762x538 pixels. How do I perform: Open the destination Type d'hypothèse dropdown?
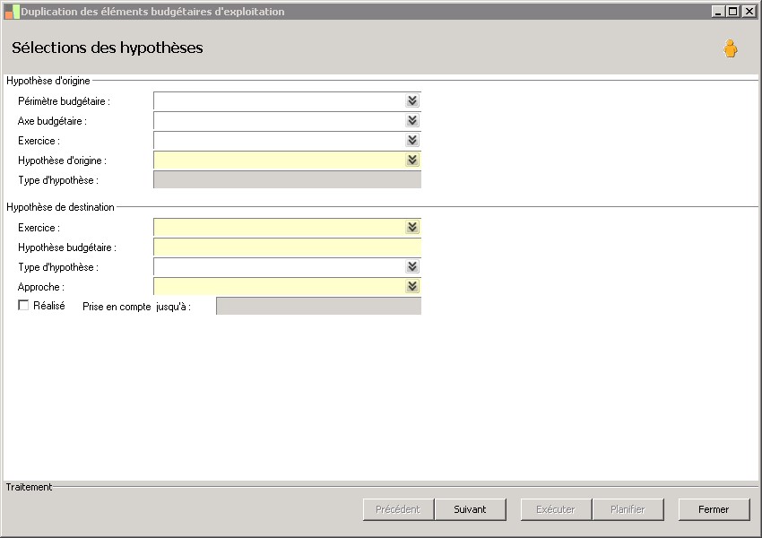412,267
